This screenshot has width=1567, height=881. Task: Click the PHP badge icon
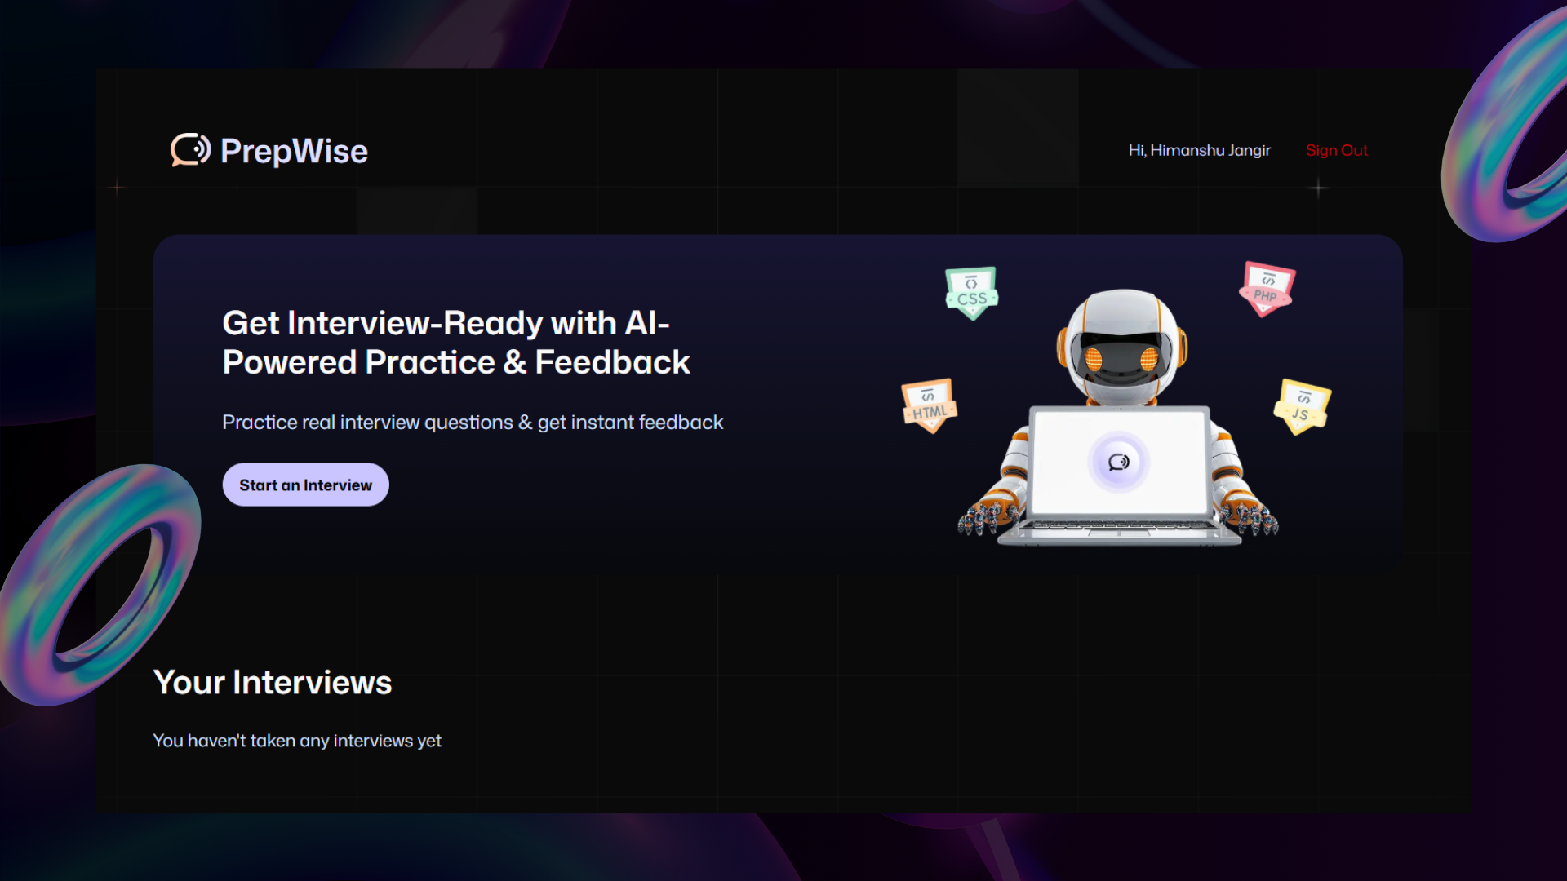[x=1267, y=288]
